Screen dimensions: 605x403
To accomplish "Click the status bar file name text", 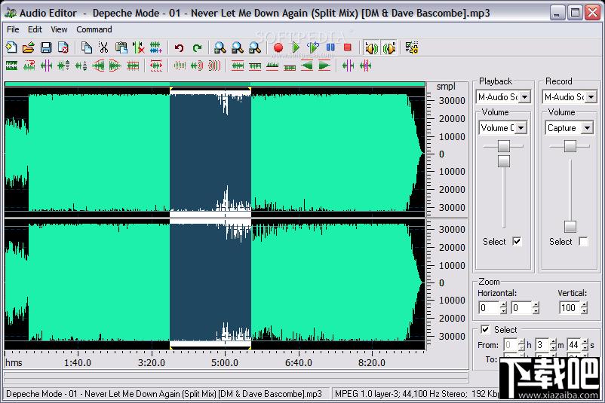I will [164, 394].
